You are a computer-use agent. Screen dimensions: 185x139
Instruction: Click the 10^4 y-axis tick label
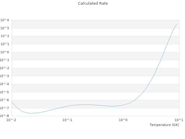[5, 20]
